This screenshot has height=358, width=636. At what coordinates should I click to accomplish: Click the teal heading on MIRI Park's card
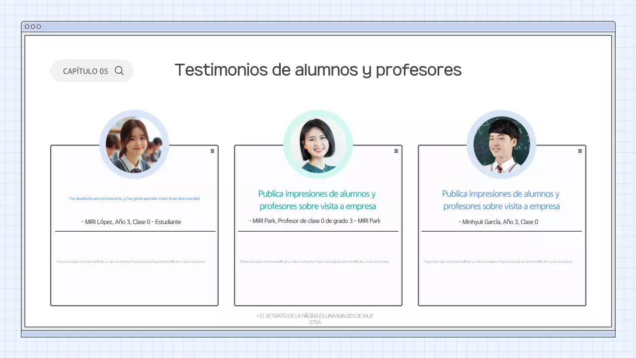coord(318,199)
